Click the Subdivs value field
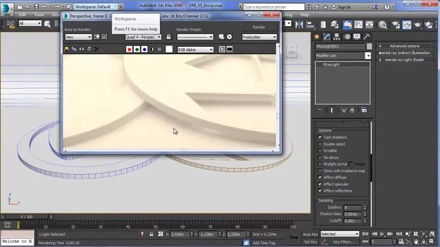The height and width of the screenshot is (247, 440). (353, 207)
